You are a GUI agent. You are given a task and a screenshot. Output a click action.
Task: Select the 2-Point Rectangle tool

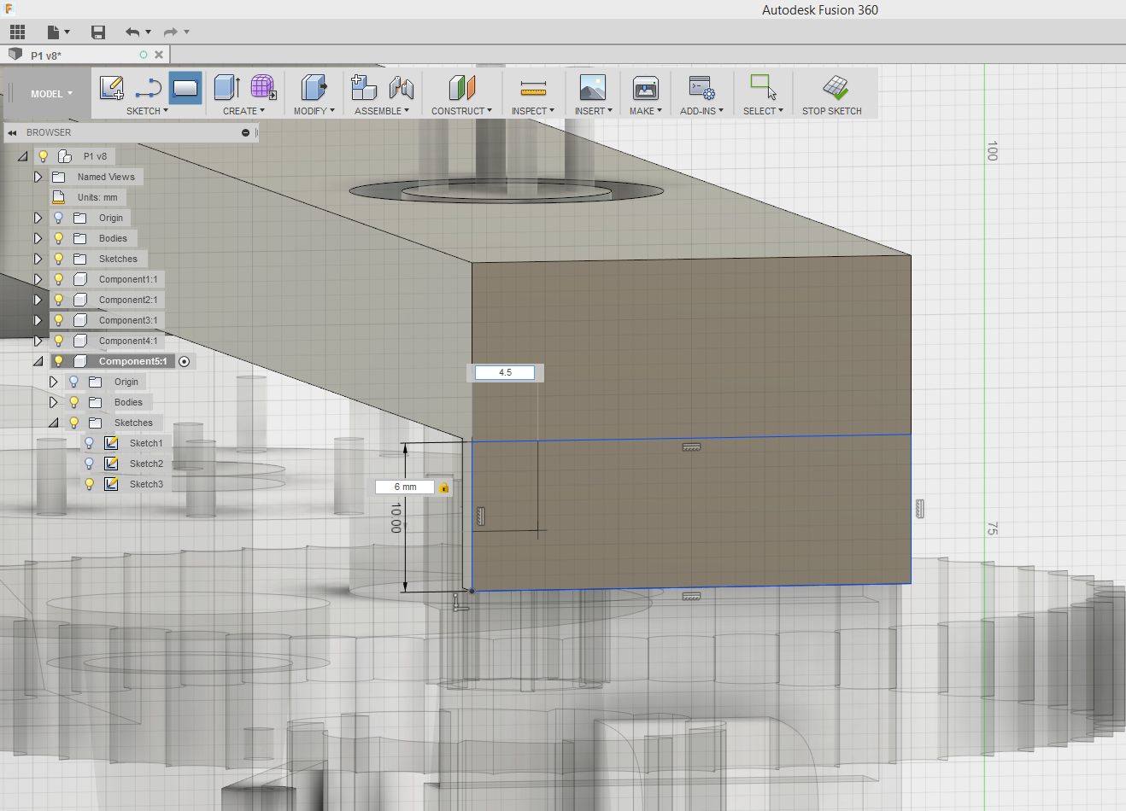pyautogui.click(x=185, y=87)
